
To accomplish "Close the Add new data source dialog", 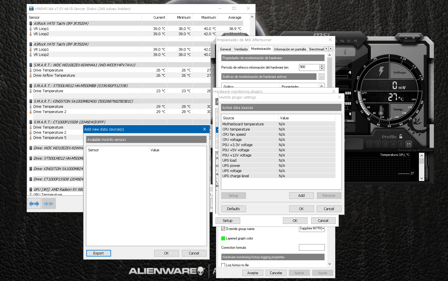I will tap(205, 129).
